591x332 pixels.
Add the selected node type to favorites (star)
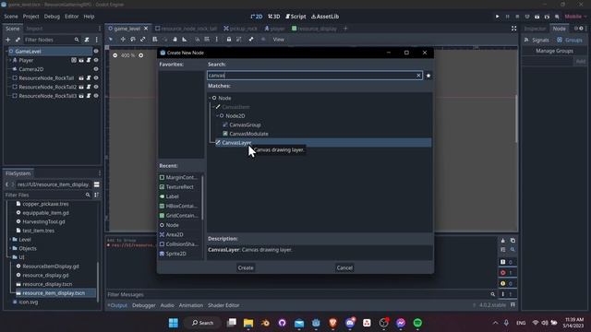click(428, 76)
